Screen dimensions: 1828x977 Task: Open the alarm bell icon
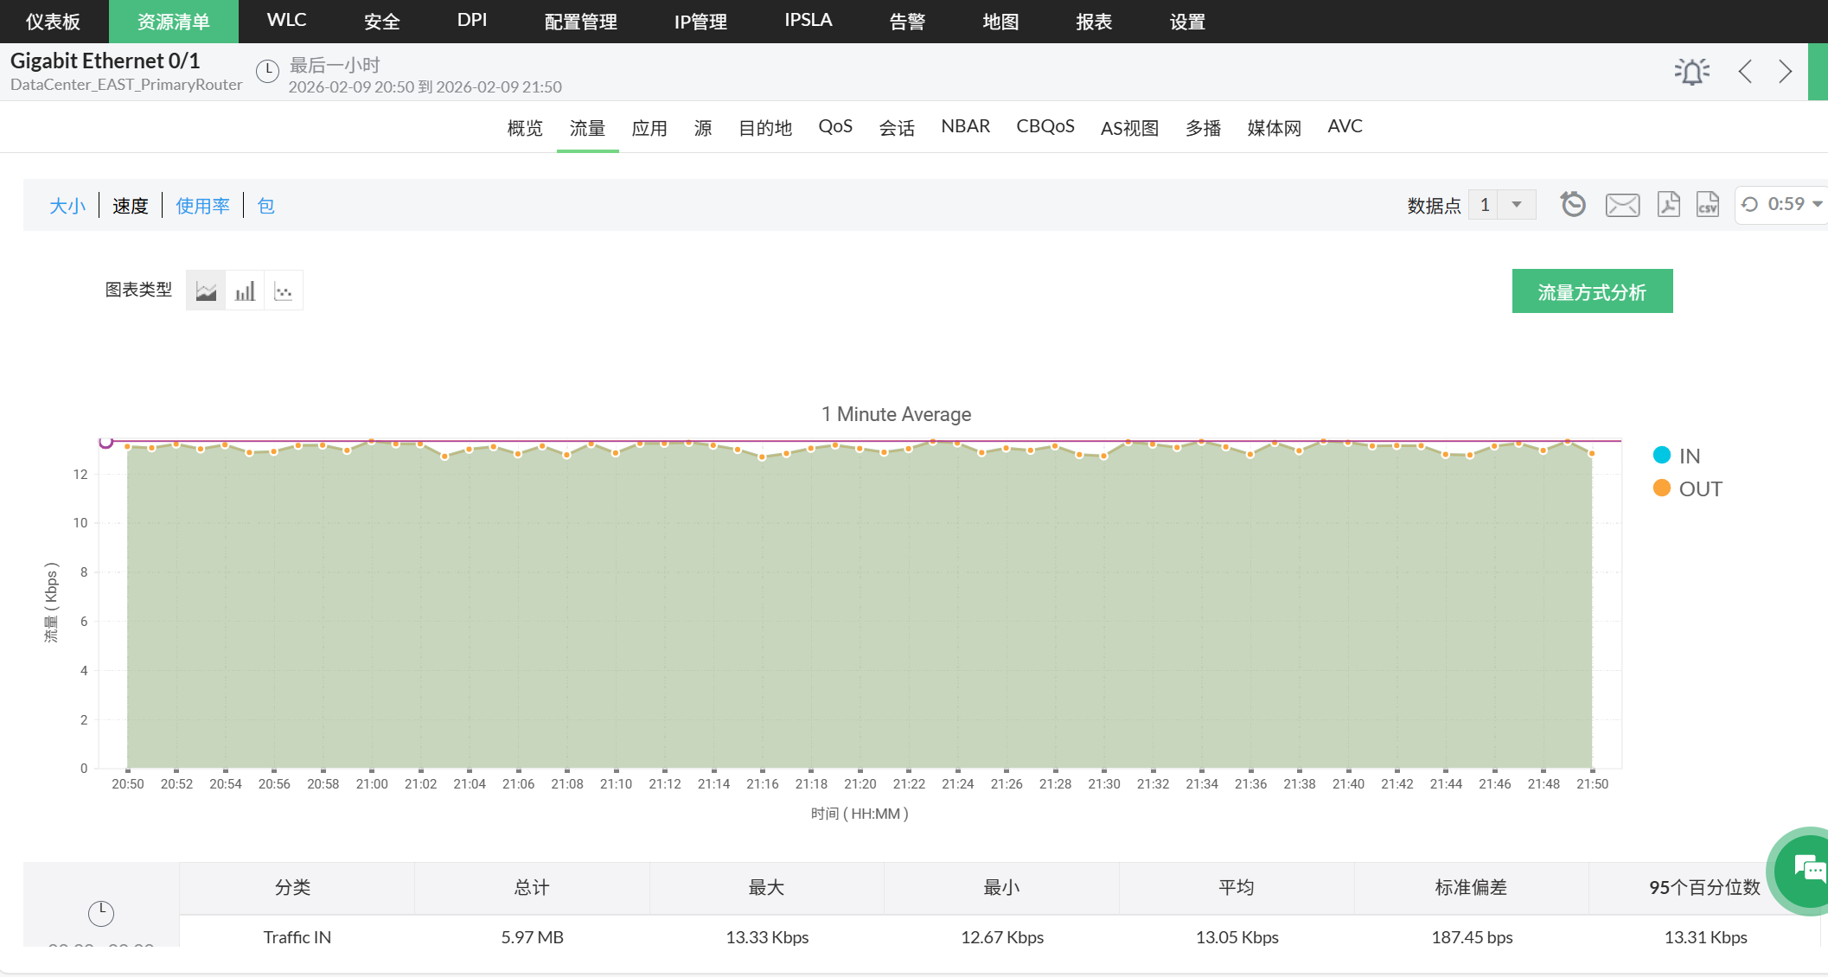pos(1692,71)
